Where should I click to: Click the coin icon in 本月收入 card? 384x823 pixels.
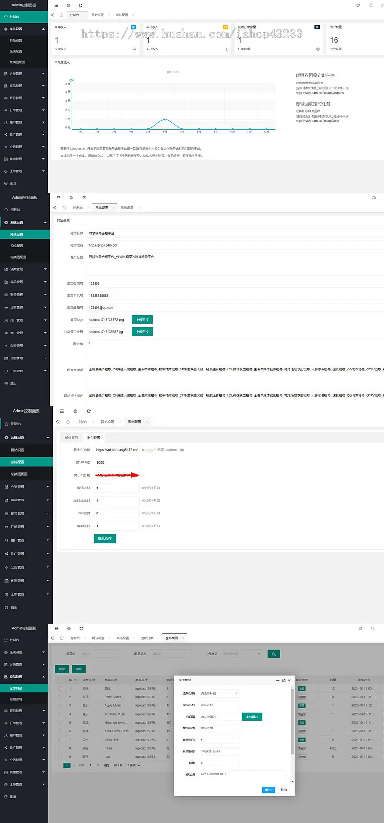226,49
